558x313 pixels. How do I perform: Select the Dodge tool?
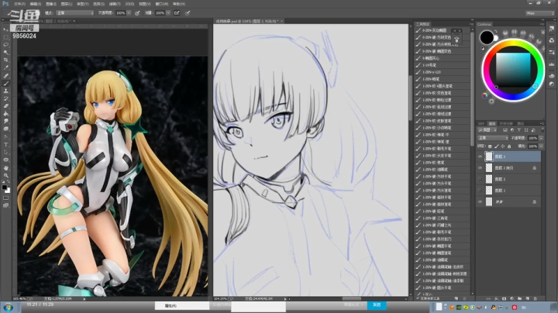coord(5,129)
